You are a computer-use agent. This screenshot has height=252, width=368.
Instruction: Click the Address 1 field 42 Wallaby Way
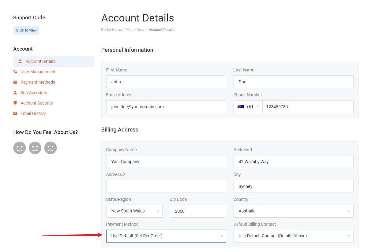293,162
